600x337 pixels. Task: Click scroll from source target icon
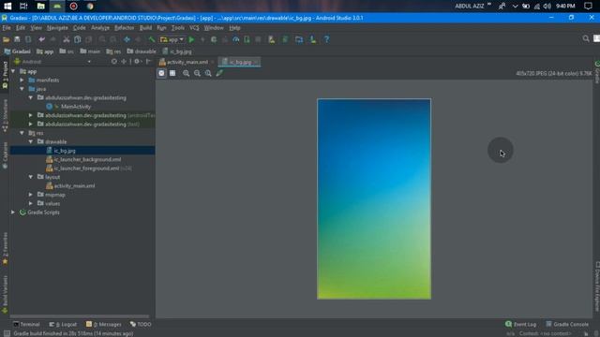tap(114, 62)
